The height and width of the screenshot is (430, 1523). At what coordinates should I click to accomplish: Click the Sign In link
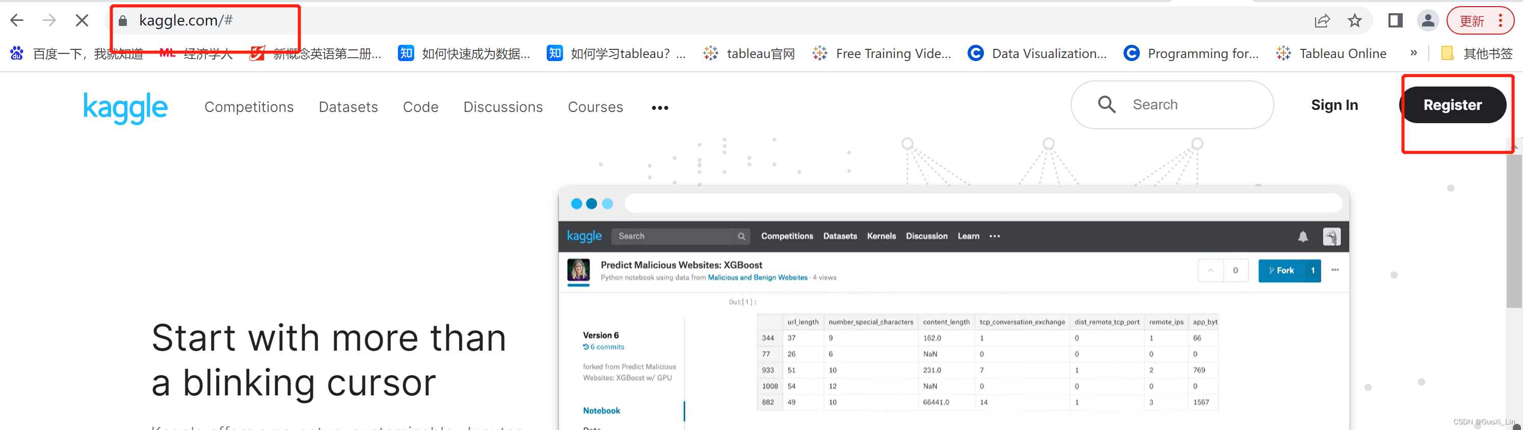[1334, 105]
